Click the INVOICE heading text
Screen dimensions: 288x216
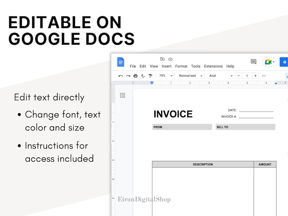173,114
